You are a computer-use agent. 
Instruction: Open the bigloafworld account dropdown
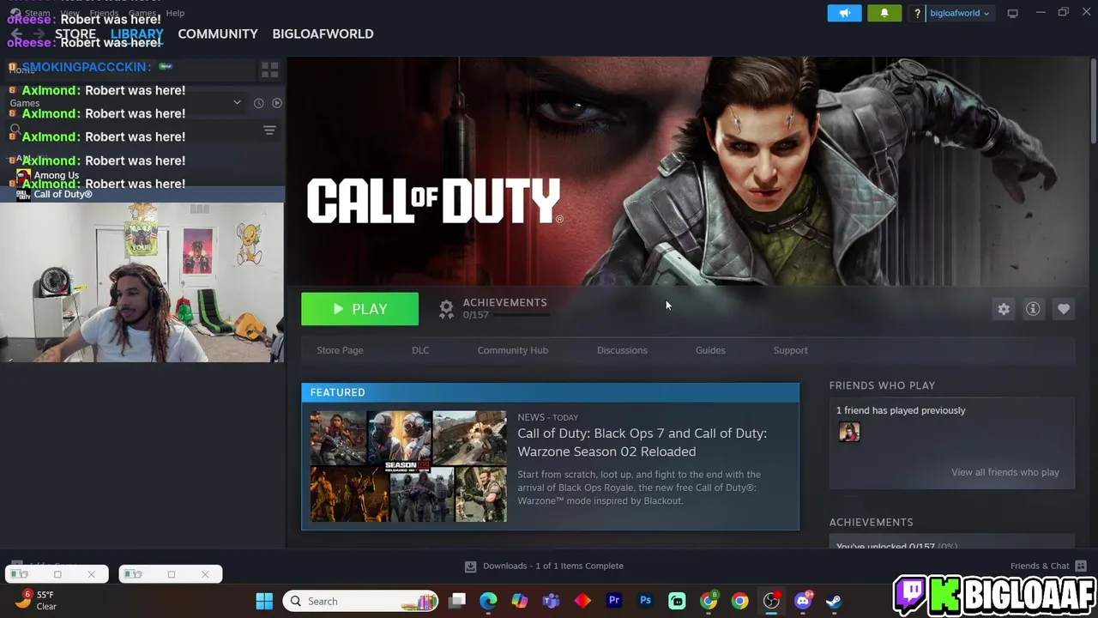pyautogui.click(x=959, y=13)
